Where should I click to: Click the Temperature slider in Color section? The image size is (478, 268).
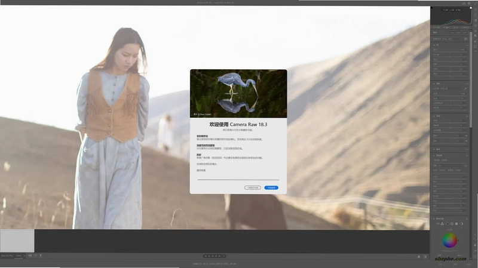[450, 96]
